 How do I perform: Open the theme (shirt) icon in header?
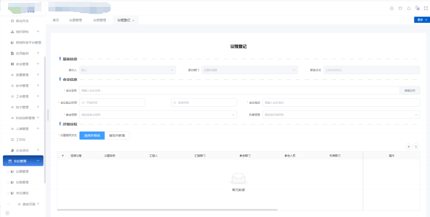click(x=400, y=8)
